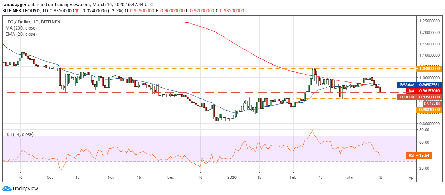445x195 pixels.
Task: Click the TradingView brand text link
Action: click(x=25, y=188)
